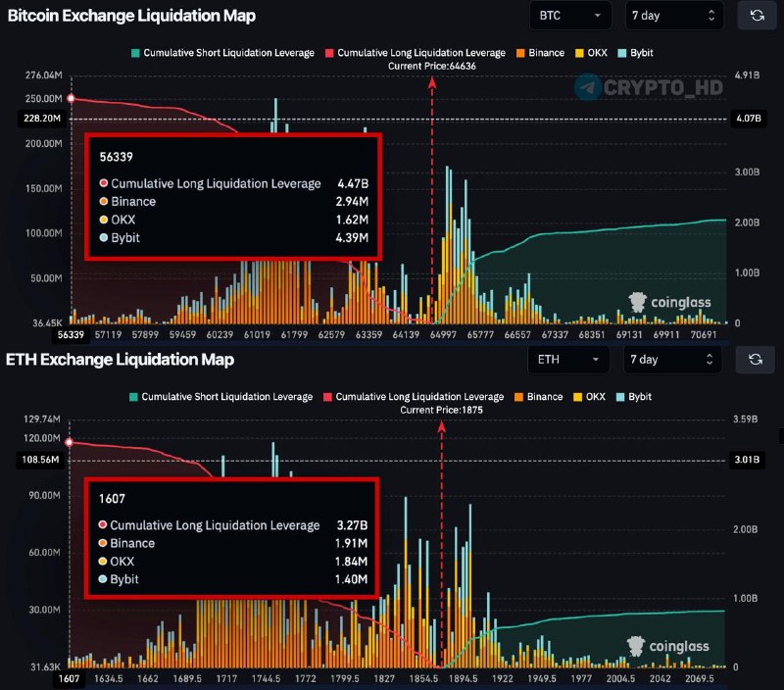Image resolution: width=784 pixels, height=690 pixels.
Task: Toggle Binance series in ETH legend
Action: (x=539, y=397)
